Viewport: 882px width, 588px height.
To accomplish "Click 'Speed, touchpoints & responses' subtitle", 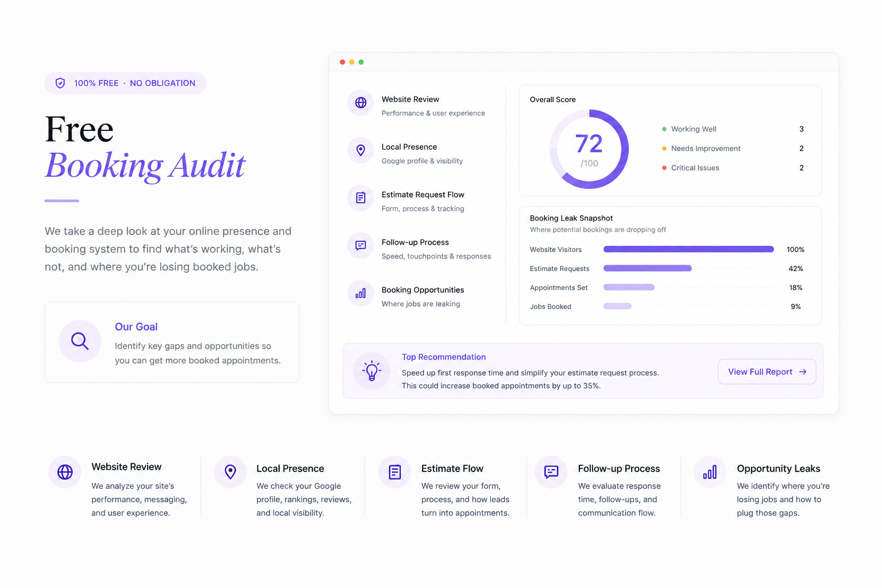I will coord(436,256).
